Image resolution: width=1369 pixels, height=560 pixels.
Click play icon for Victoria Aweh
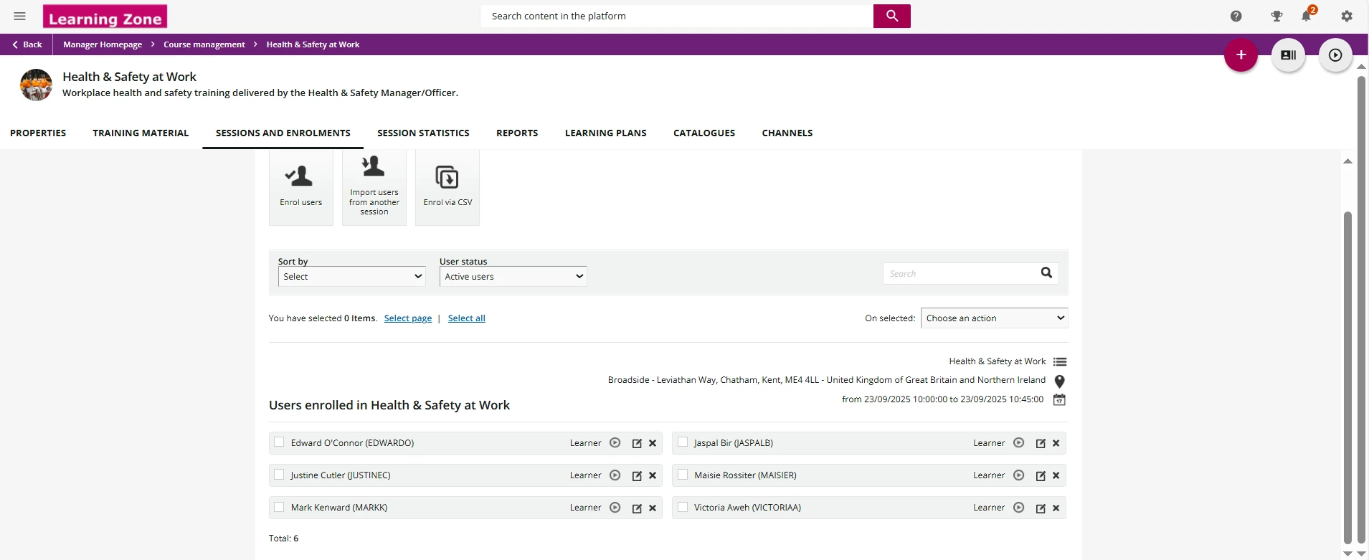click(x=1018, y=508)
